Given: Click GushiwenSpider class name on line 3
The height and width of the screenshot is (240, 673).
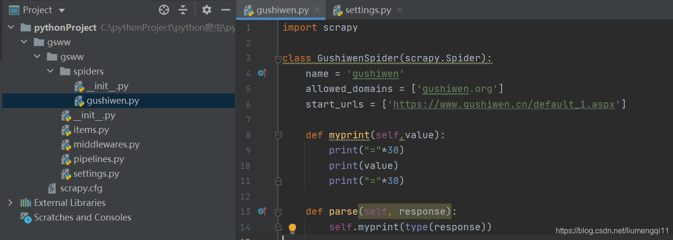Looking at the screenshot, I should point(358,58).
